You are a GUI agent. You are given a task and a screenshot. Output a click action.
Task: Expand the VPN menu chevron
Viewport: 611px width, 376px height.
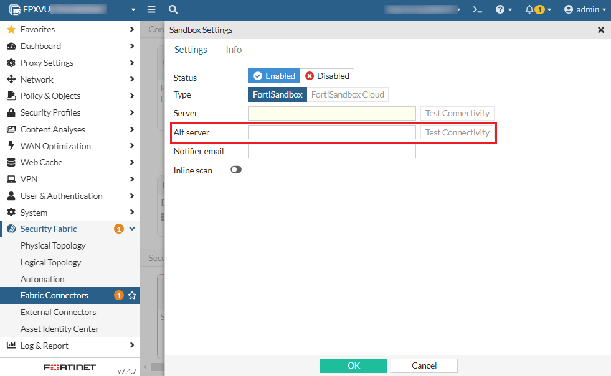click(x=131, y=179)
